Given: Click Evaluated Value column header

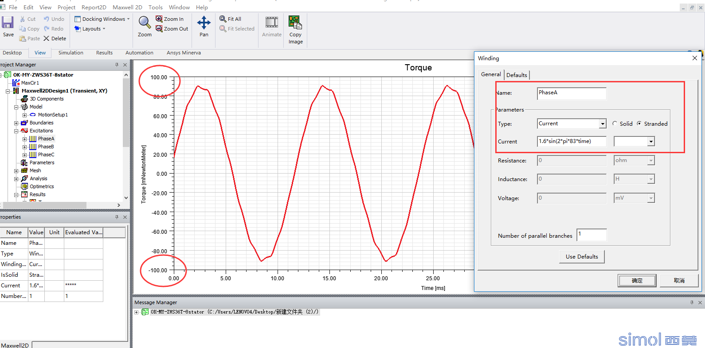Looking at the screenshot, I should pos(83,232).
